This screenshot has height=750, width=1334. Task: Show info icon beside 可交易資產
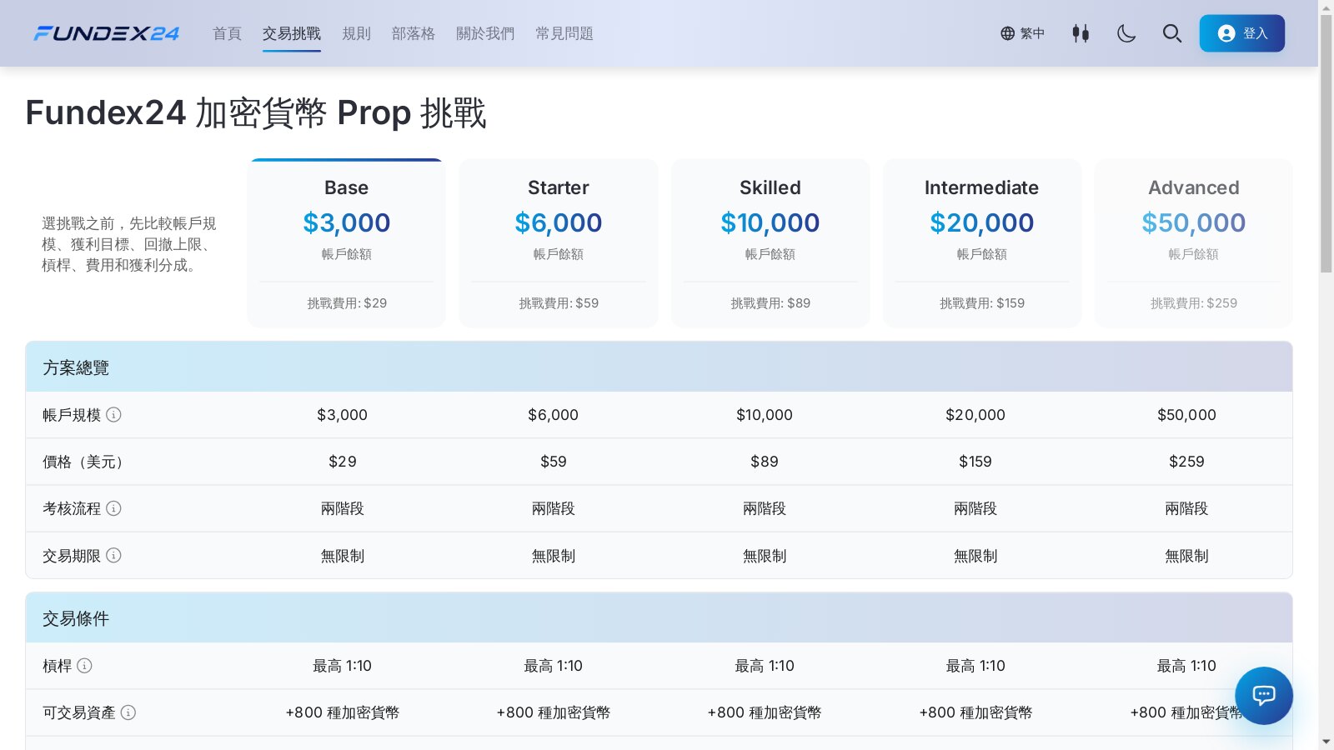coord(128,712)
